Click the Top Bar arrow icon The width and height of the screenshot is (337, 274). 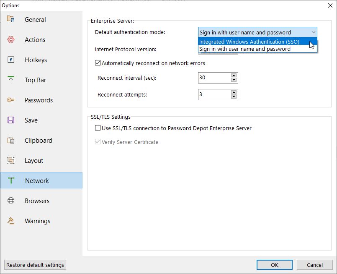point(11,79)
